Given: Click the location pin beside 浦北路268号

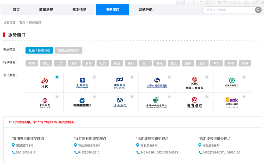Looking at the screenshot, I should (x=138, y=145).
